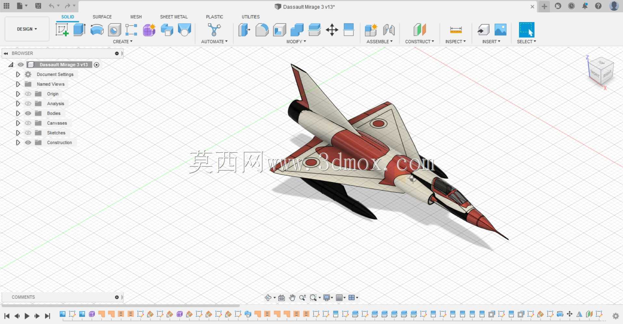The width and height of the screenshot is (623, 324).
Task: Select the Measure tool
Action: (456, 30)
